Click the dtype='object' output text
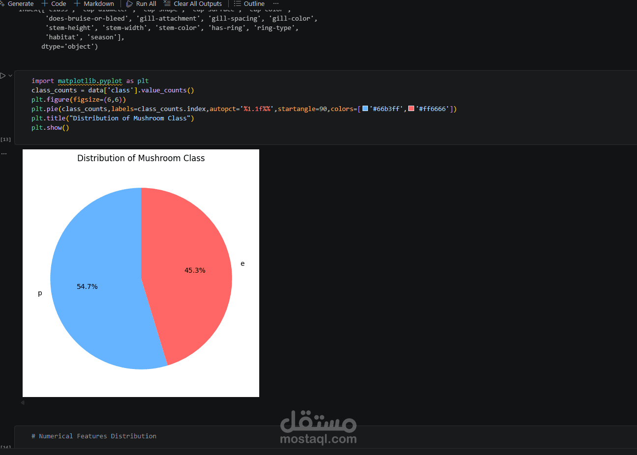The width and height of the screenshot is (637, 455). (x=69, y=46)
